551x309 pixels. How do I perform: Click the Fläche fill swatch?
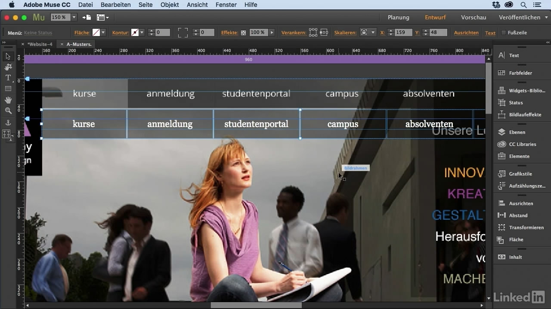tap(96, 33)
